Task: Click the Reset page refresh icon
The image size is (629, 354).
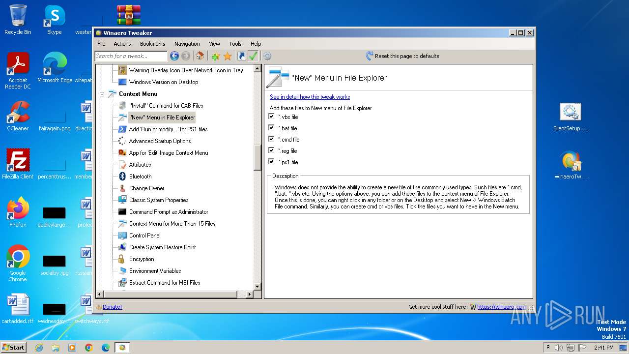Action: pos(370,56)
